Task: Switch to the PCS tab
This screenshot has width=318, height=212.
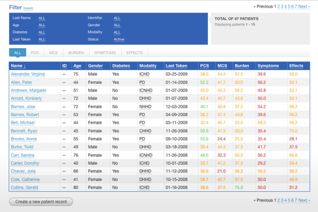Action: (35, 53)
